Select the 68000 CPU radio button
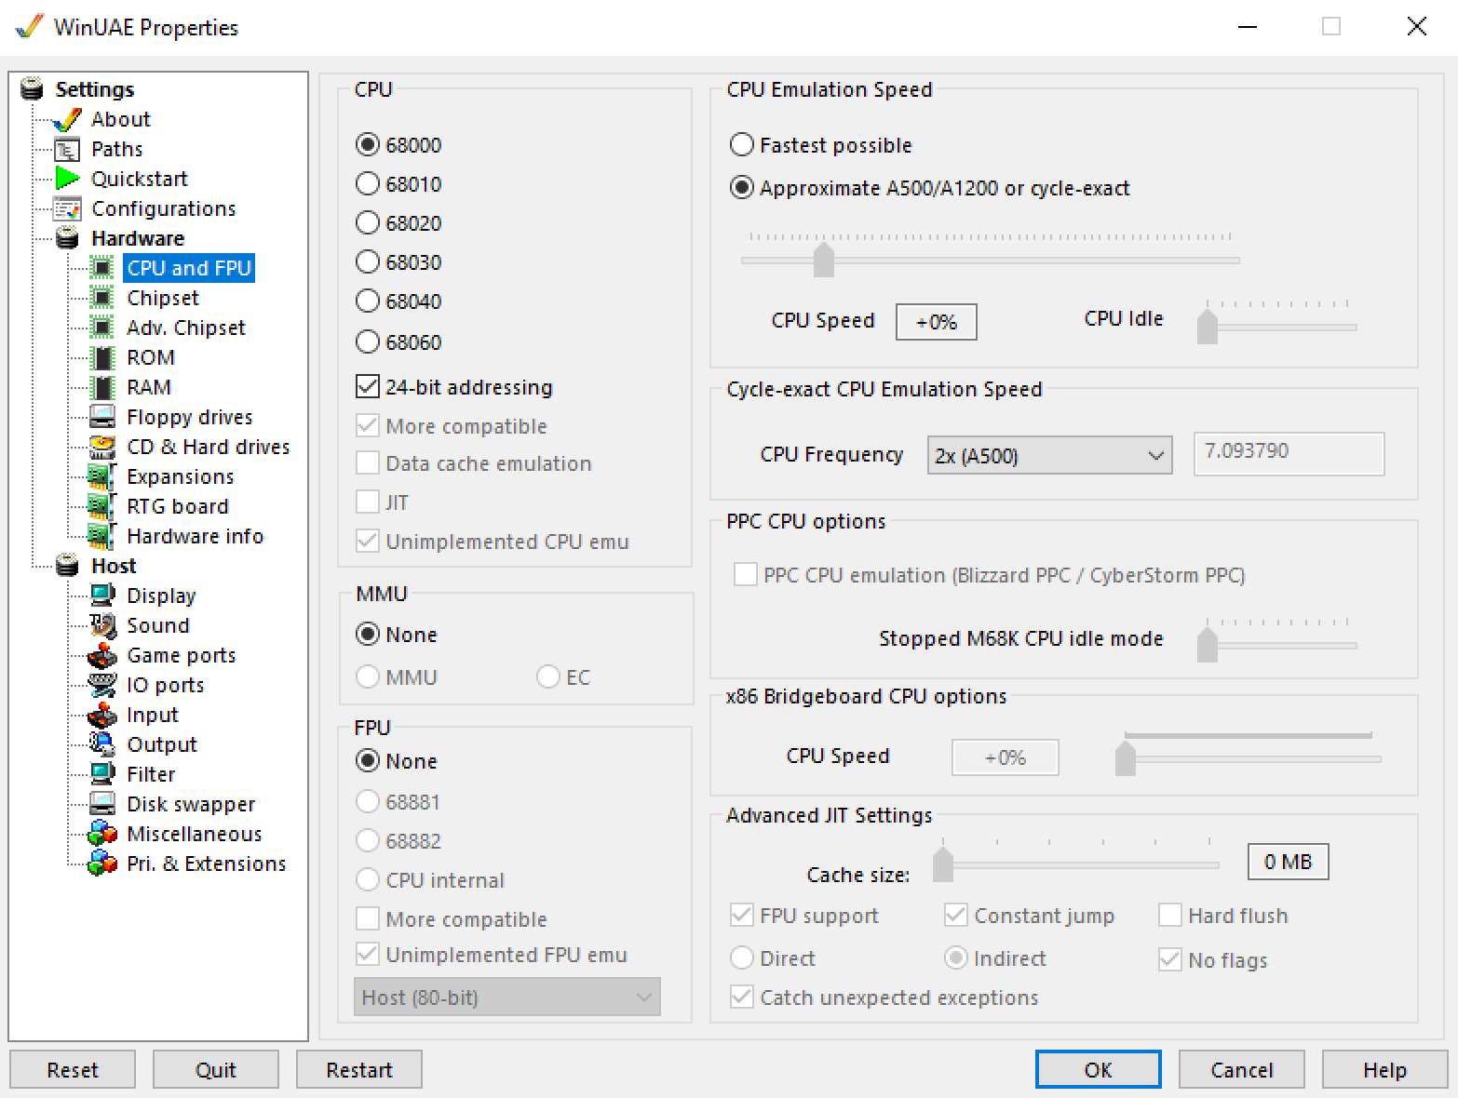Viewport: 1458px width, 1098px height. tap(368, 145)
